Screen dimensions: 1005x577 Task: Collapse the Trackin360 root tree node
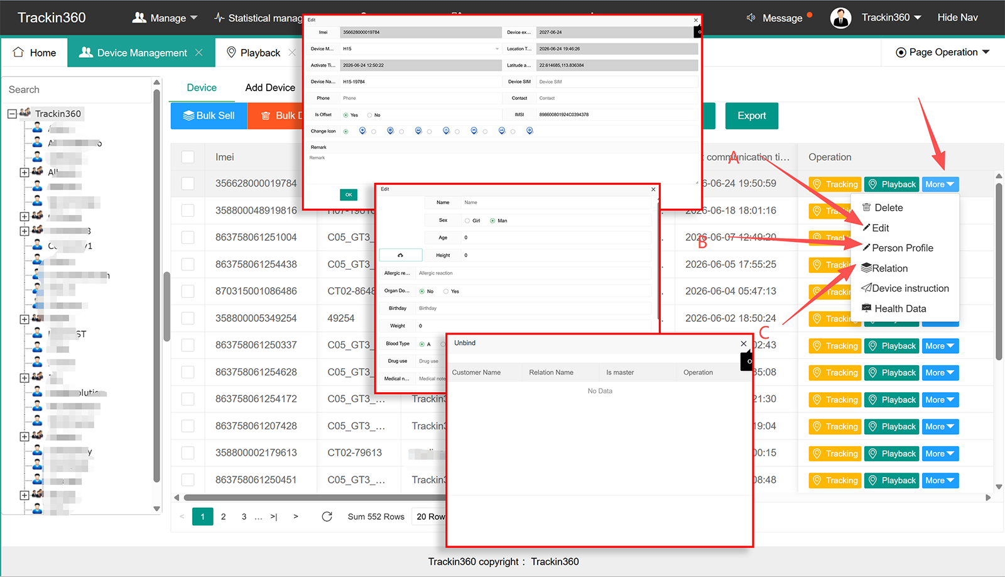click(12, 114)
